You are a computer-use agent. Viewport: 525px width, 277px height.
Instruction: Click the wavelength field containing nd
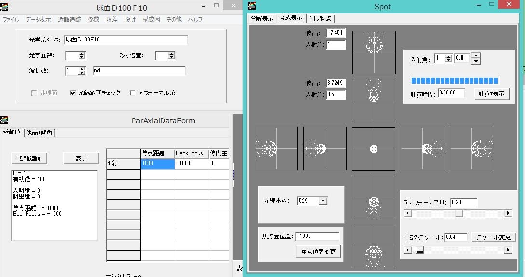(x=139, y=71)
